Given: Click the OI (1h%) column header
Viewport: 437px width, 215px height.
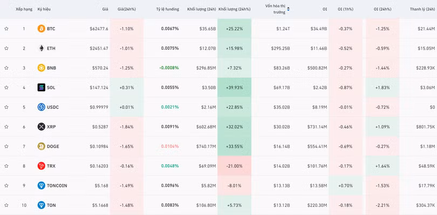Looking at the screenshot, I should [346, 9].
